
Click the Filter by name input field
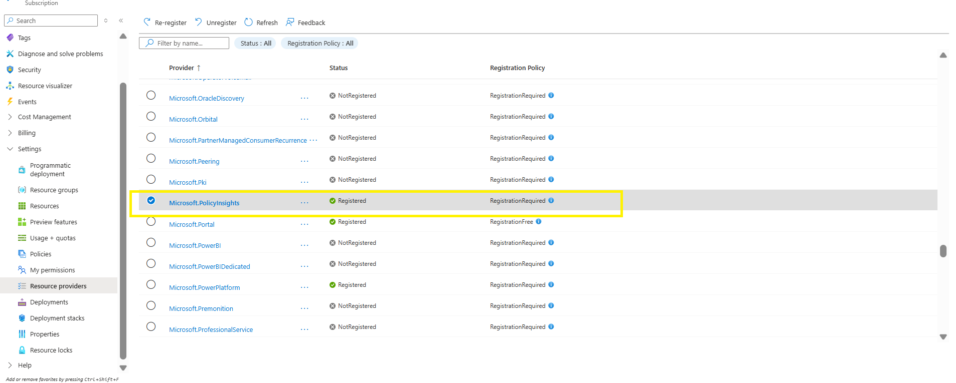184,43
